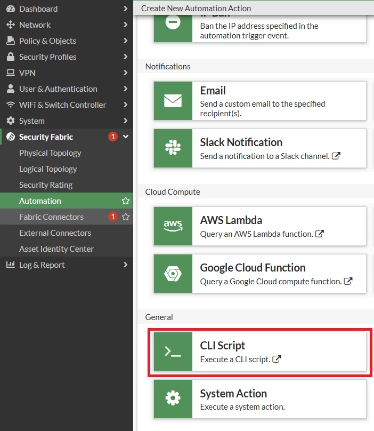374x431 pixels.
Task: Open Logical Topology page
Action: coord(67,169)
